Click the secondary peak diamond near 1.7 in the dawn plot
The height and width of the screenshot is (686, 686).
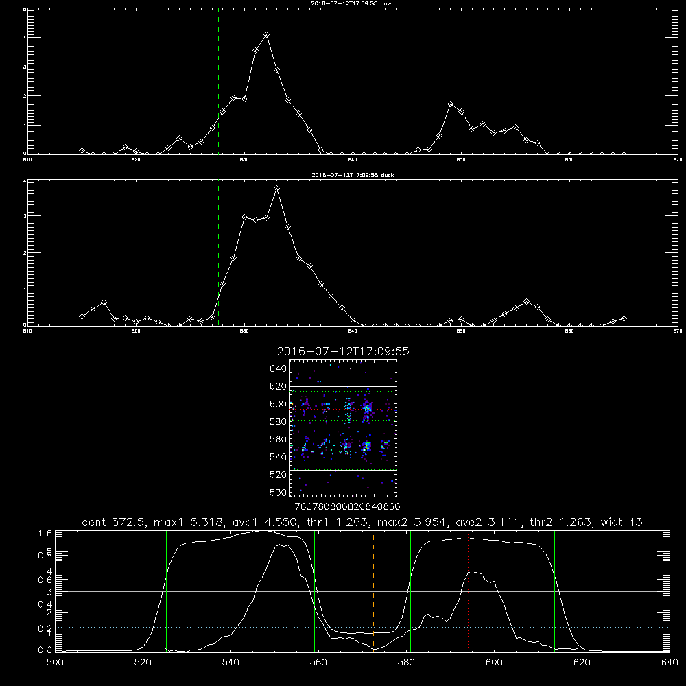(450, 104)
